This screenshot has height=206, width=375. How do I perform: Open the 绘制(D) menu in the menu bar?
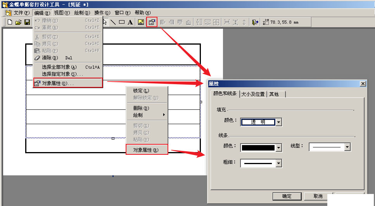click(82, 13)
